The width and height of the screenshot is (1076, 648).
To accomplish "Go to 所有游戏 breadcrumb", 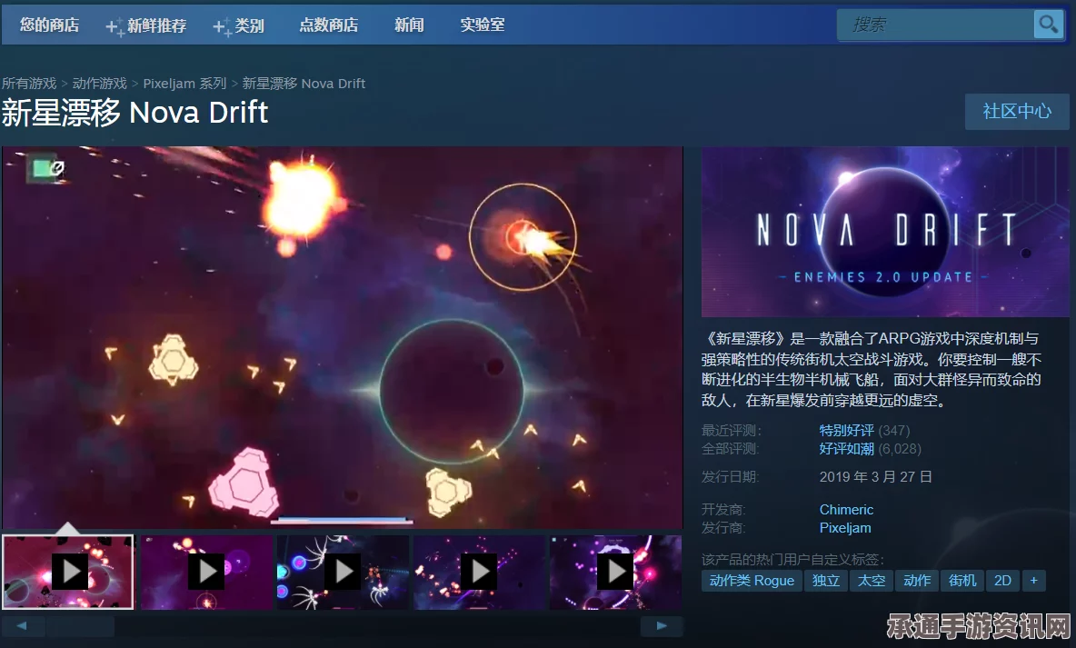I will point(29,83).
